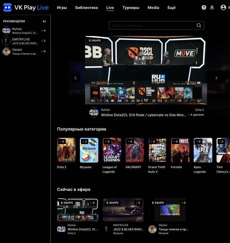This screenshot has width=230, height=243.
Task: Open the notifications bell icon
Action: click(212, 7)
